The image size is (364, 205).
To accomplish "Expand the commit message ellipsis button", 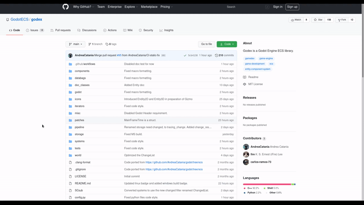I will pos(163,55).
